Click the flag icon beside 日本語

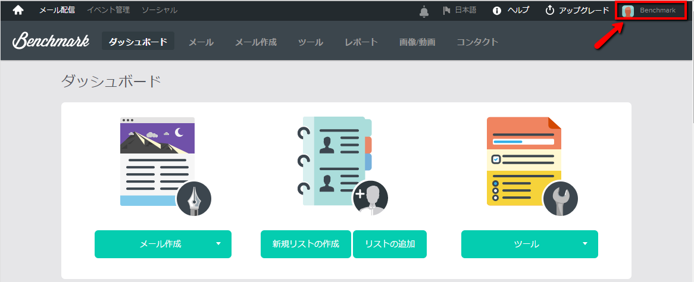click(446, 10)
